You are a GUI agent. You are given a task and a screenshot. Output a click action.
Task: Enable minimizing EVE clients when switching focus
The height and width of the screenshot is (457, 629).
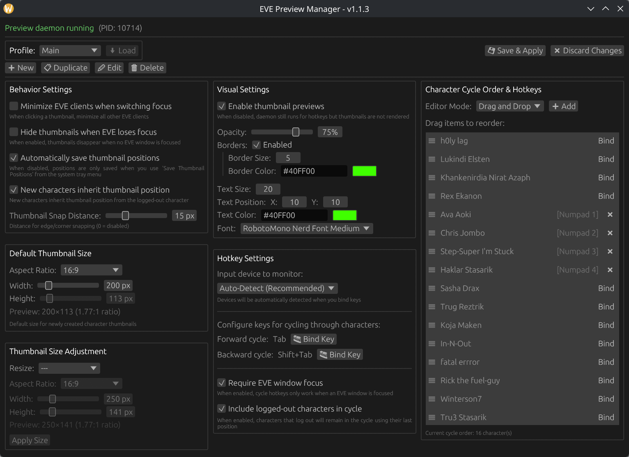[x=14, y=106]
